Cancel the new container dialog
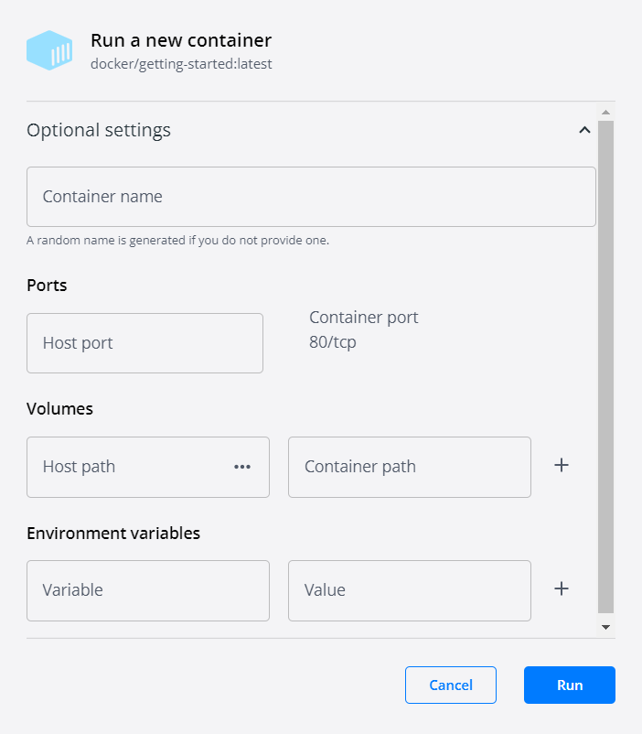Image resolution: width=642 pixels, height=734 pixels. [x=451, y=685]
